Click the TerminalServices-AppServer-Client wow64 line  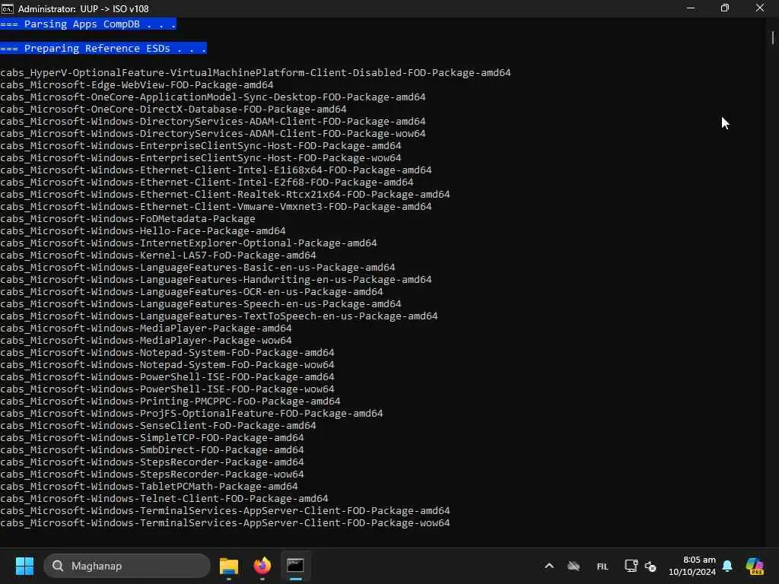click(225, 523)
